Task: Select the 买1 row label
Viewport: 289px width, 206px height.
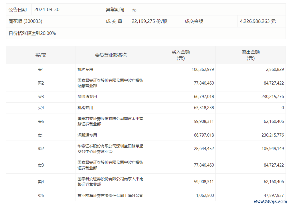Action: [41, 69]
